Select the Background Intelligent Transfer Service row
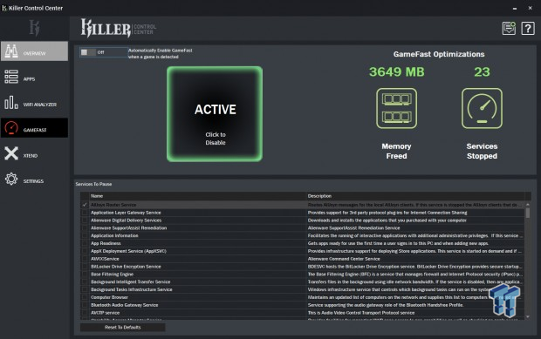Screen dimensions: 541x339 302,281
